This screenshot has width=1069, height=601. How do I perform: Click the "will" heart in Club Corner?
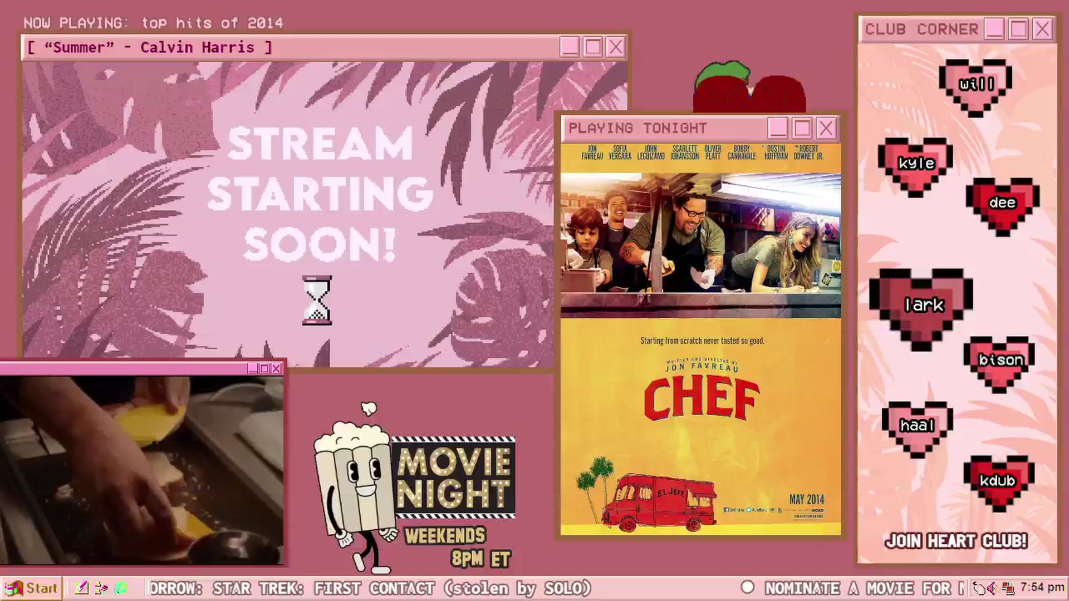coord(975,87)
